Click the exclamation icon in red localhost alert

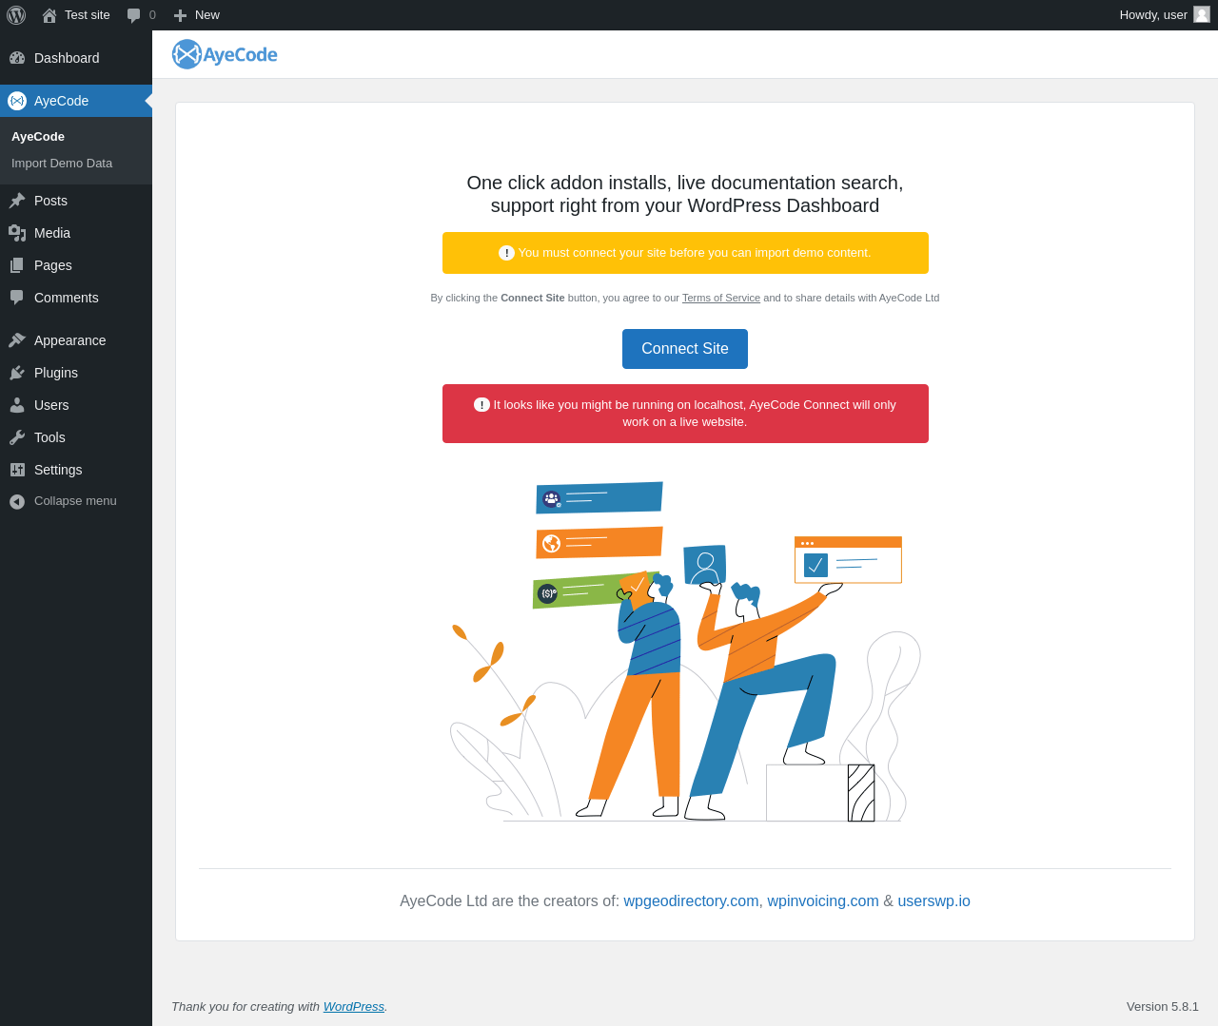(481, 404)
